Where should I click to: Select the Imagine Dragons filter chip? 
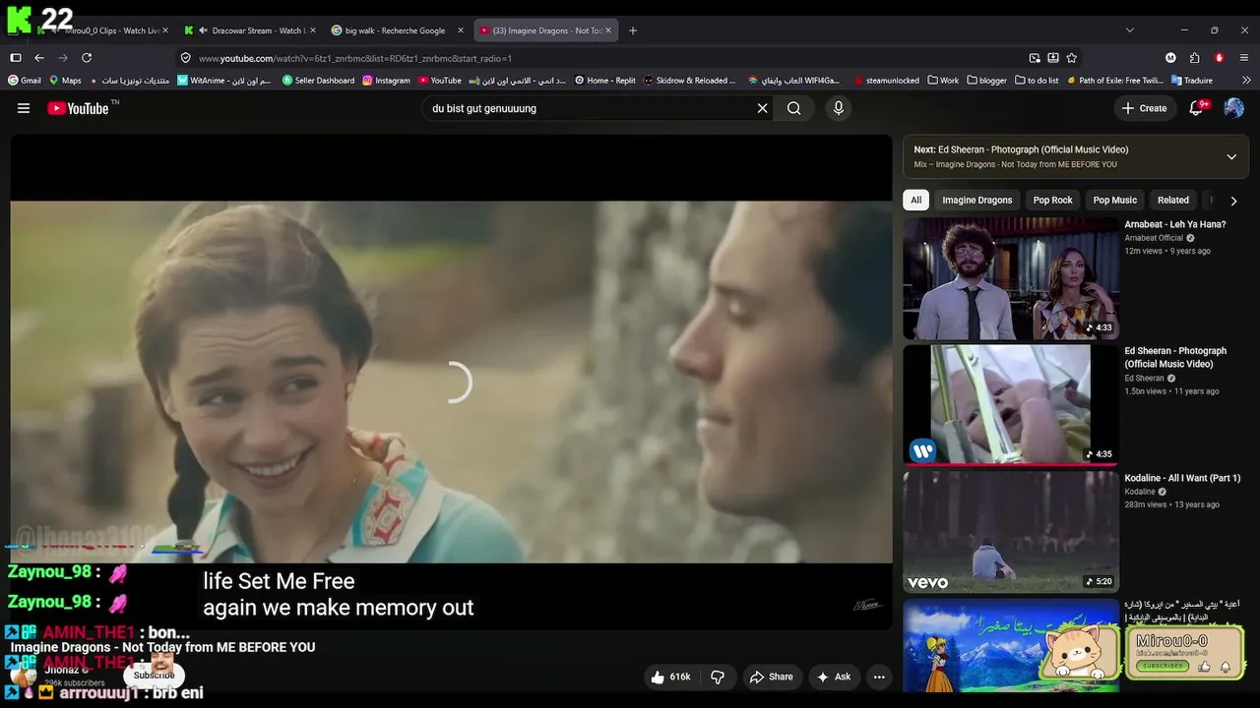pyautogui.click(x=977, y=201)
